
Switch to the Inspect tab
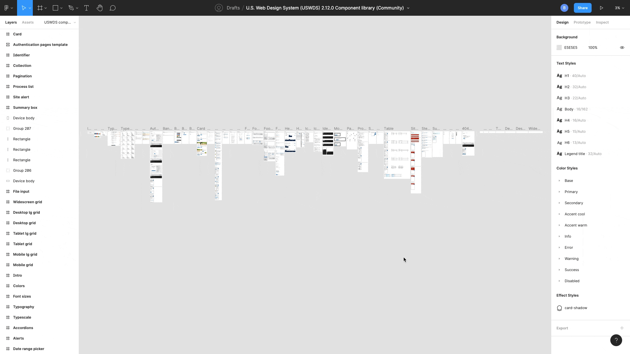point(602,22)
